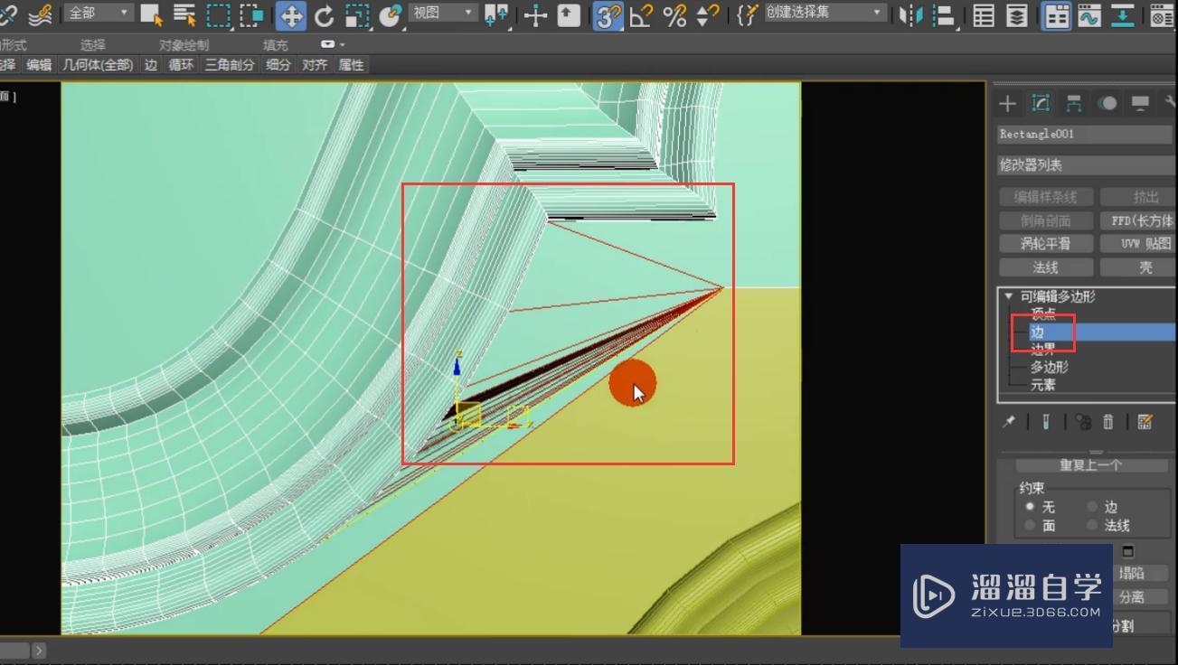Switch to the Motion command panel tab
The image size is (1178, 665).
click(x=1107, y=103)
